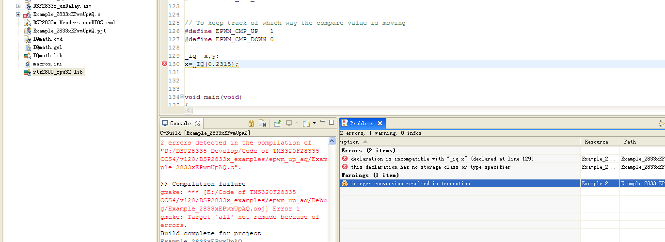Click the error marker on line 130
This screenshot has width=665, height=242.
click(164, 64)
